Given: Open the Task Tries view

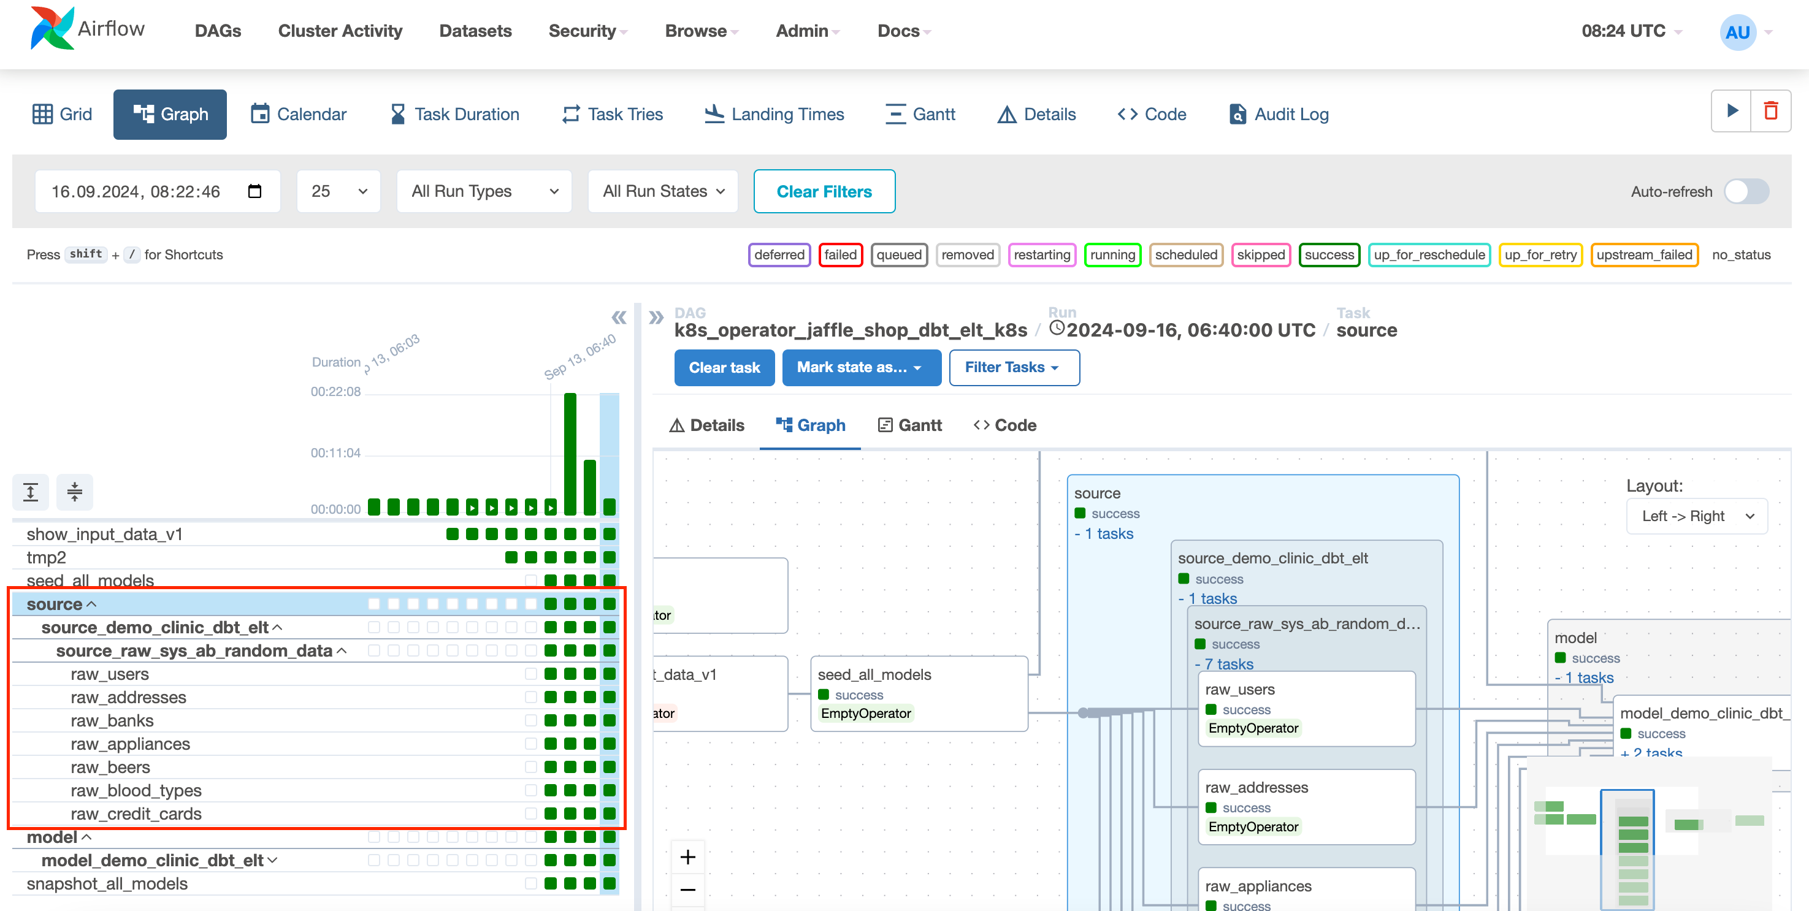Looking at the screenshot, I should pos(613,115).
